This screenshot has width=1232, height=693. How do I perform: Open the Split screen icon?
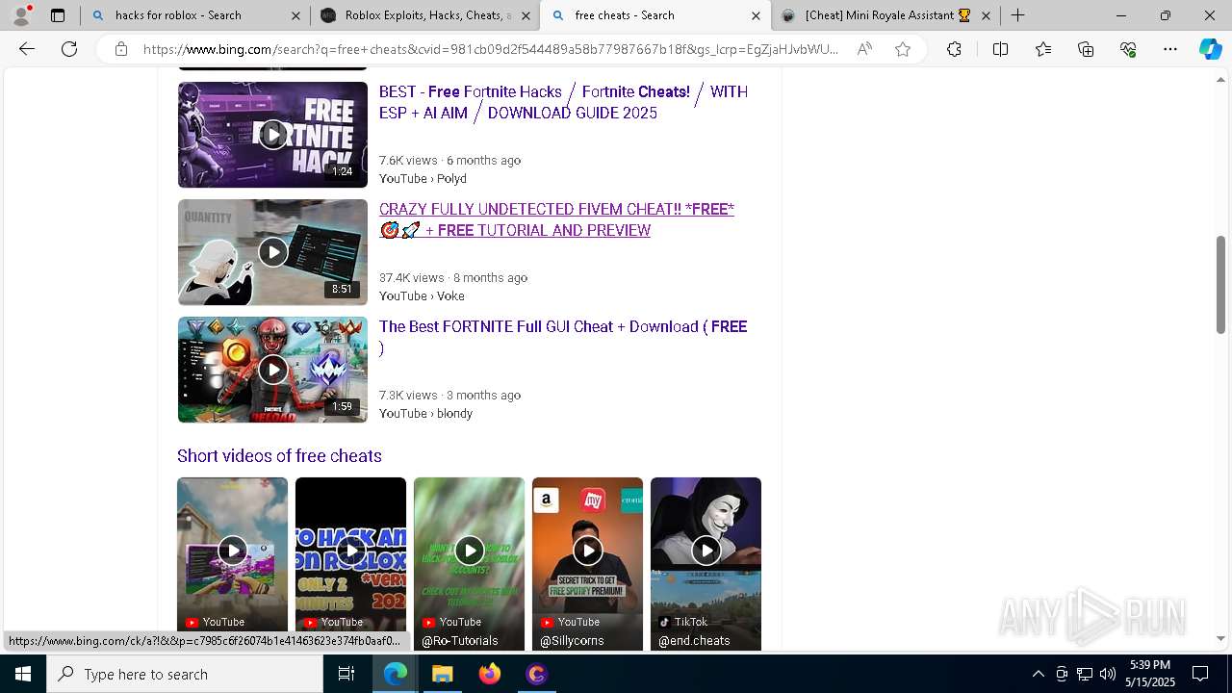1000,49
